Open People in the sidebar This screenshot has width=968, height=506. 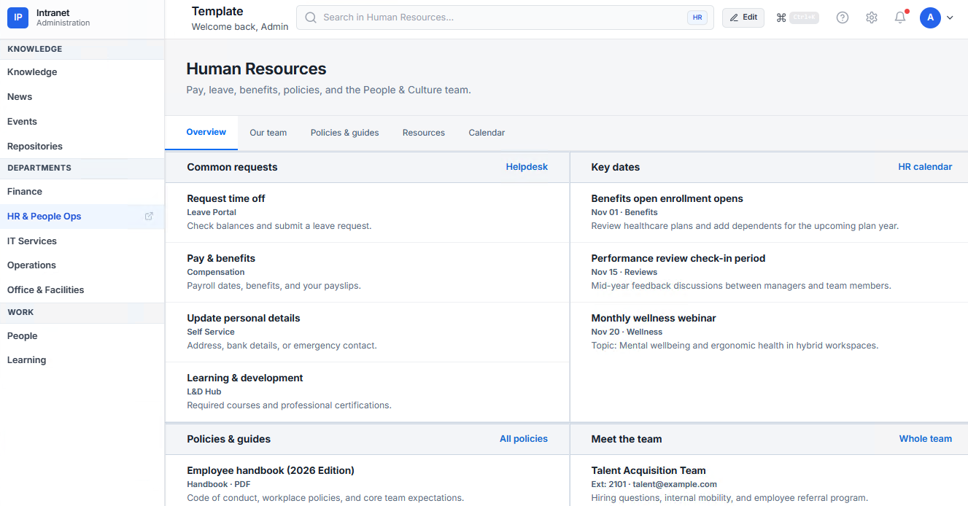(82, 336)
